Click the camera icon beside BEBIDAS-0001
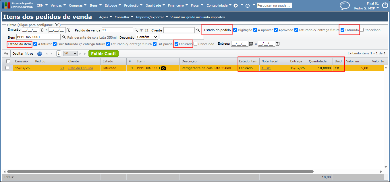The width and height of the screenshot is (390, 182). tap(163, 68)
